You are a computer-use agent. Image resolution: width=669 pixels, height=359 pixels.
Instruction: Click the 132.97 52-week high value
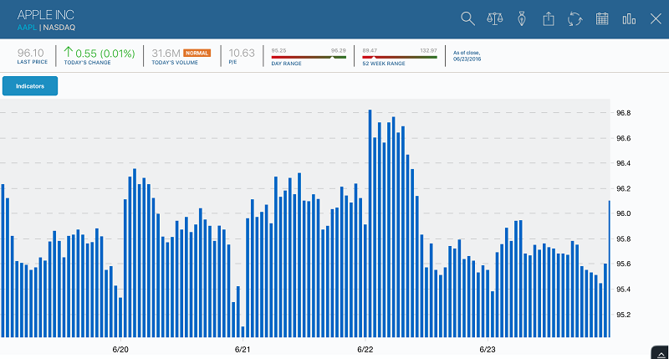pyautogui.click(x=428, y=50)
